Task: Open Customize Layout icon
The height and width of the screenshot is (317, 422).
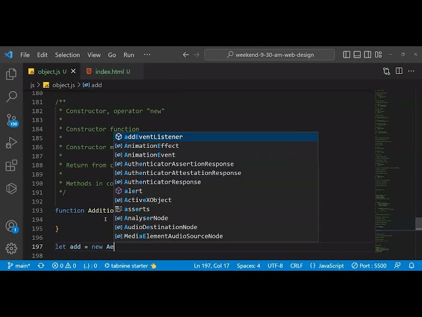Action: click(378, 55)
